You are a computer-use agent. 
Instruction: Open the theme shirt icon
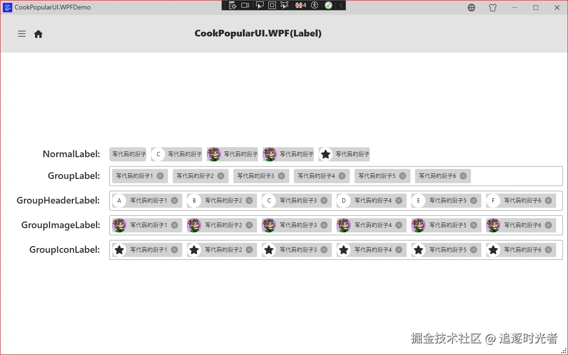tap(493, 8)
